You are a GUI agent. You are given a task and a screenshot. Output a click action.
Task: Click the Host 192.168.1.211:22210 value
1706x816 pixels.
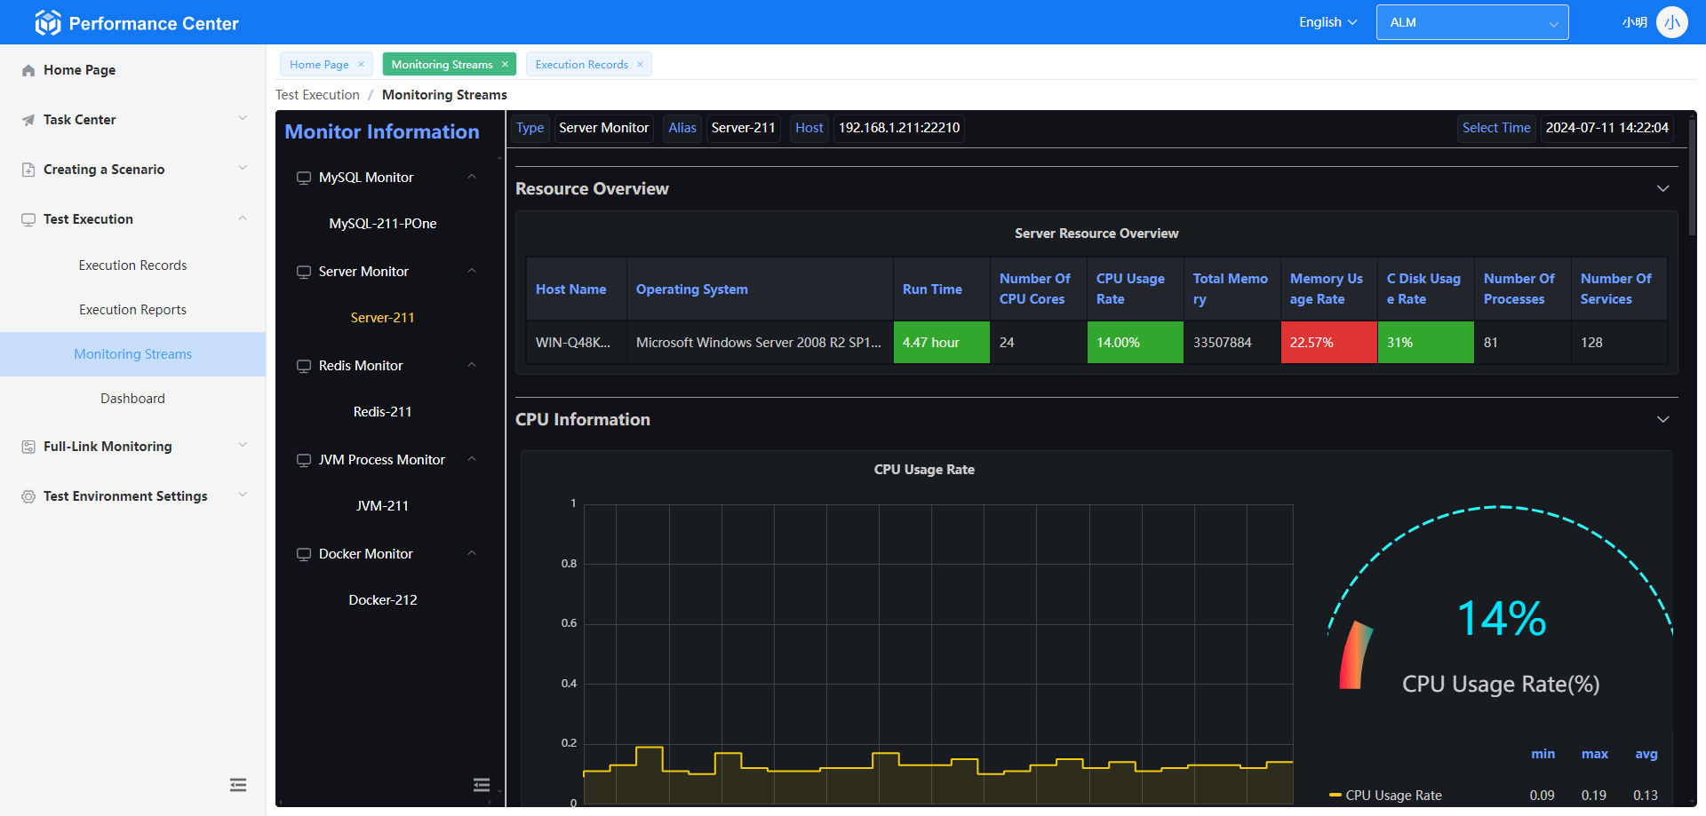pos(899,128)
